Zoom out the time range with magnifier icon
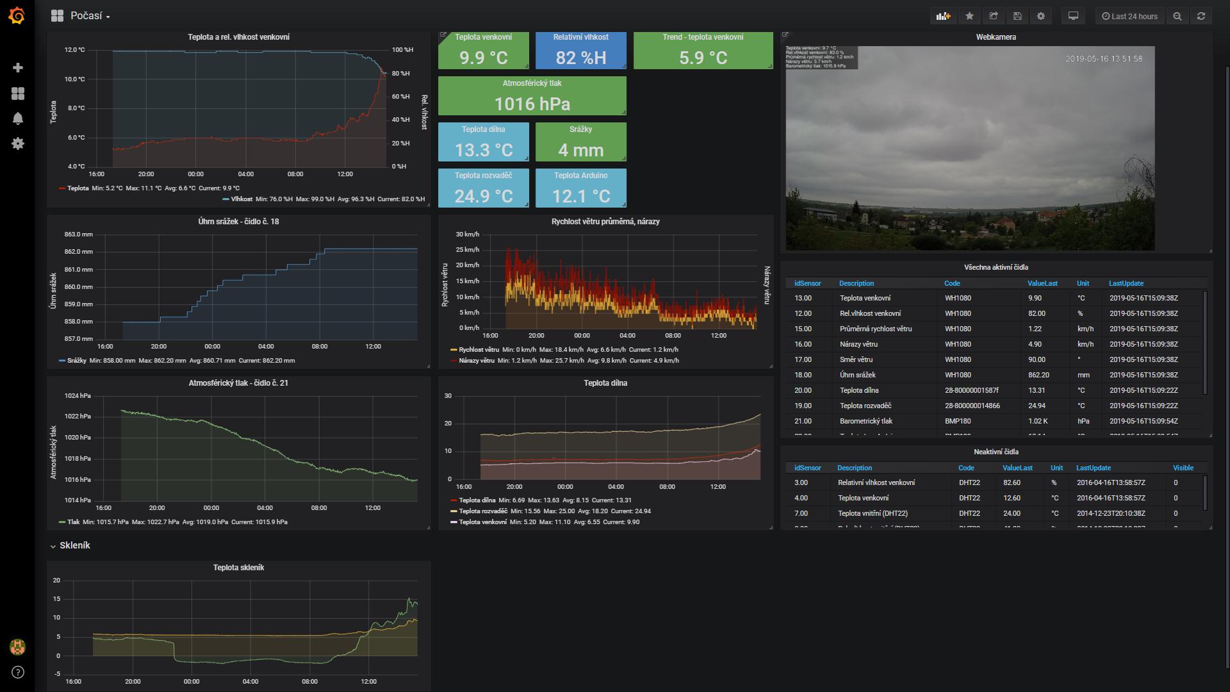1230x692 pixels. [x=1177, y=16]
